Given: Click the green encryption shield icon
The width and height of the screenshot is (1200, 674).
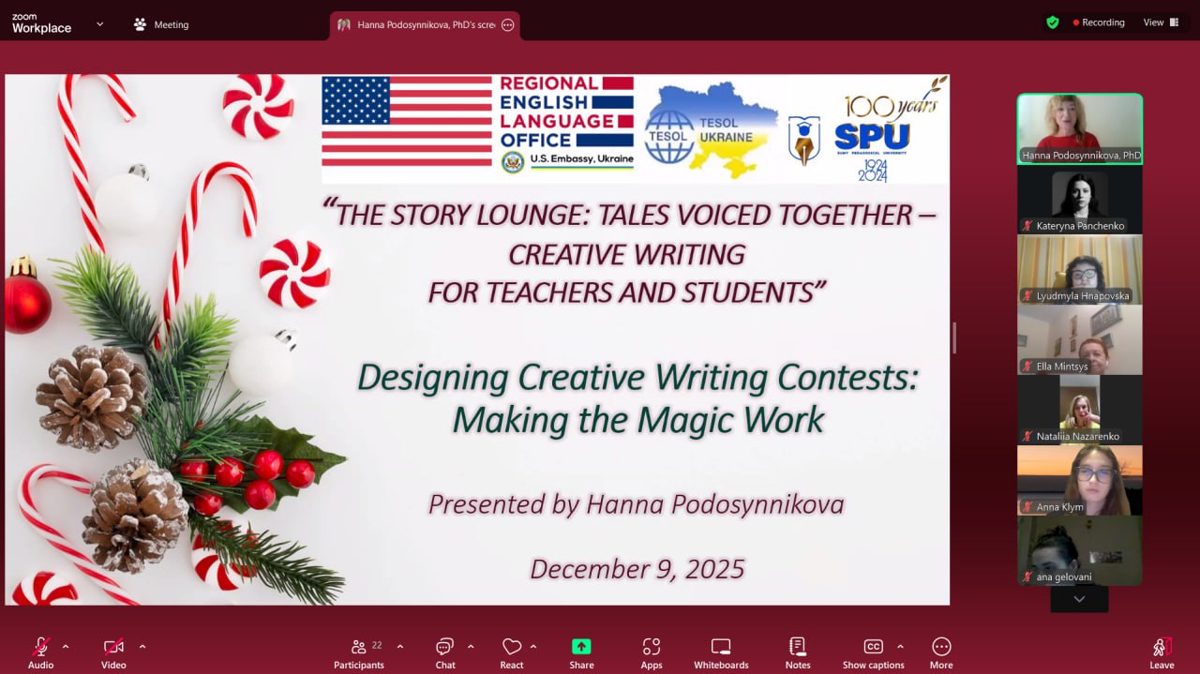Looking at the screenshot, I should point(1053,22).
